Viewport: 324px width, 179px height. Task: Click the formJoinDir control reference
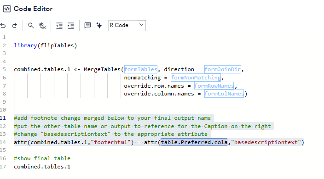(223, 69)
